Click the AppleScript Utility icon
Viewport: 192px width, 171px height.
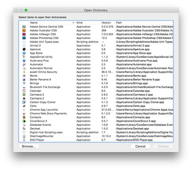pos(24,57)
